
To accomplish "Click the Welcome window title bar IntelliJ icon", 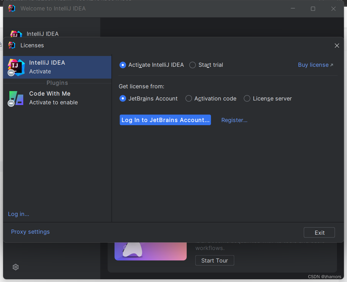I will click(12, 8).
